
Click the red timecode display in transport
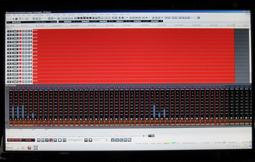click(21, 140)
